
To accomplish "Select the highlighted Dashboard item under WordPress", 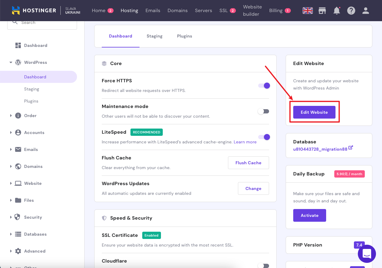I will coord(38,77).
